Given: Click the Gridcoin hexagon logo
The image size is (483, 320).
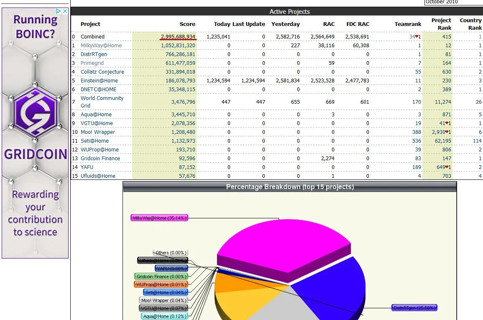Looking at the screenshot, I should (x=36, y=112).
